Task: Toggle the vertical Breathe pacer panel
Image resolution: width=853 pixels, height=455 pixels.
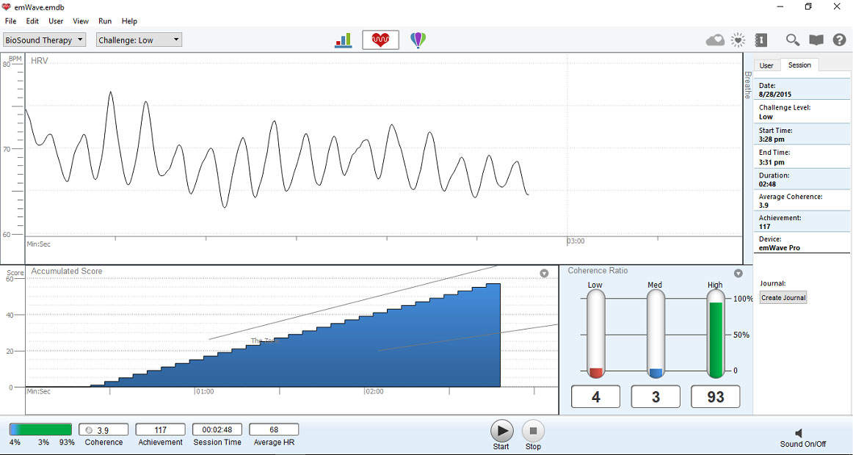Action: click(748, 85)
